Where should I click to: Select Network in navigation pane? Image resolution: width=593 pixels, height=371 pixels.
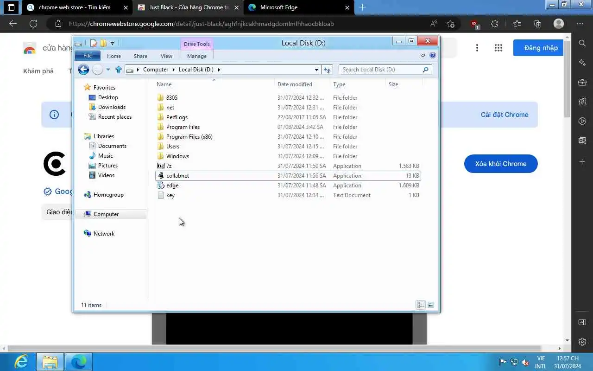[104, 234]
